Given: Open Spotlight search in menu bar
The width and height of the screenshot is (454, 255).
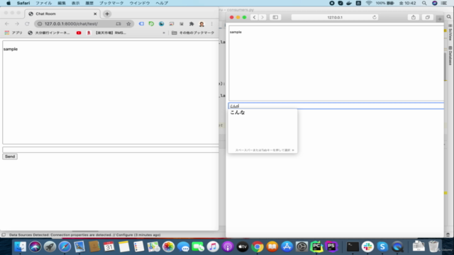Looking at the screenshot, I should pyautogui.click(x=424, y=3).
